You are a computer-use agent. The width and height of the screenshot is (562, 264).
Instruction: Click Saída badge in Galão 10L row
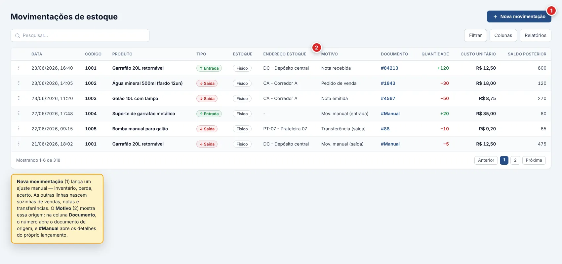click(x=207, y=99)
